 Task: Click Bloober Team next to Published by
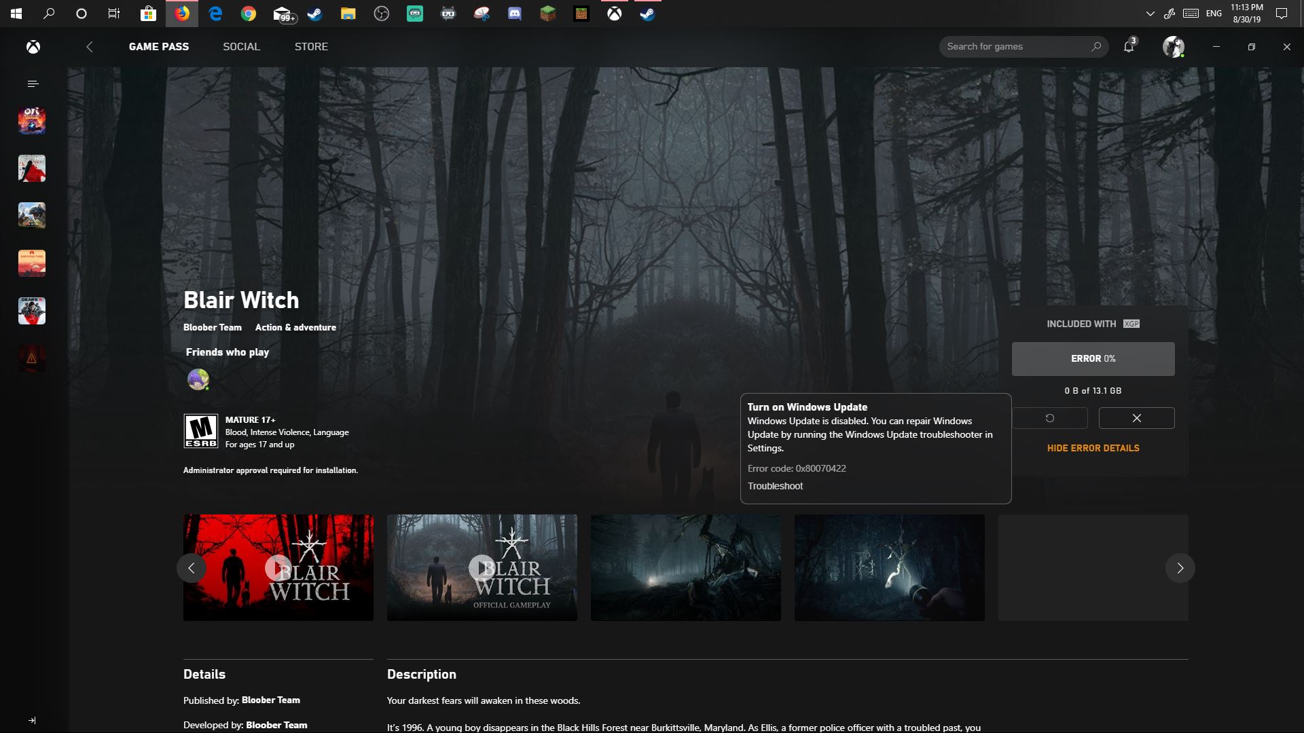pyautogui.click(x=270, y=700)
